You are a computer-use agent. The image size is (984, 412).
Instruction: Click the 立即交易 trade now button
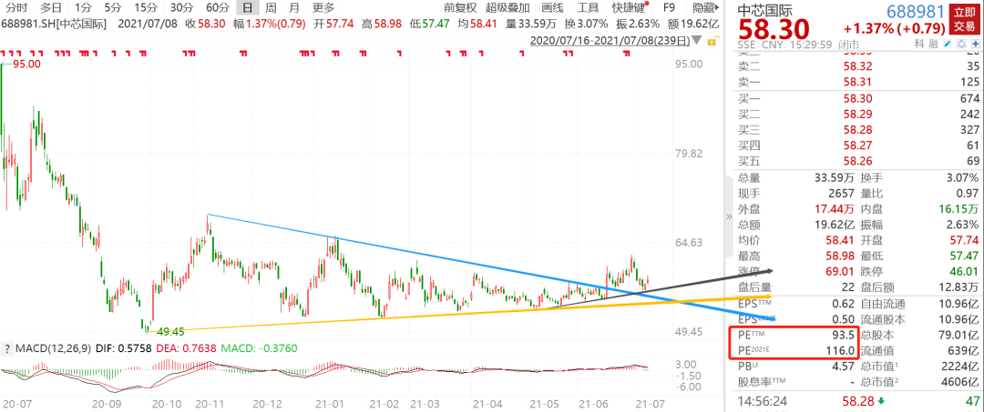click(967, 18)
